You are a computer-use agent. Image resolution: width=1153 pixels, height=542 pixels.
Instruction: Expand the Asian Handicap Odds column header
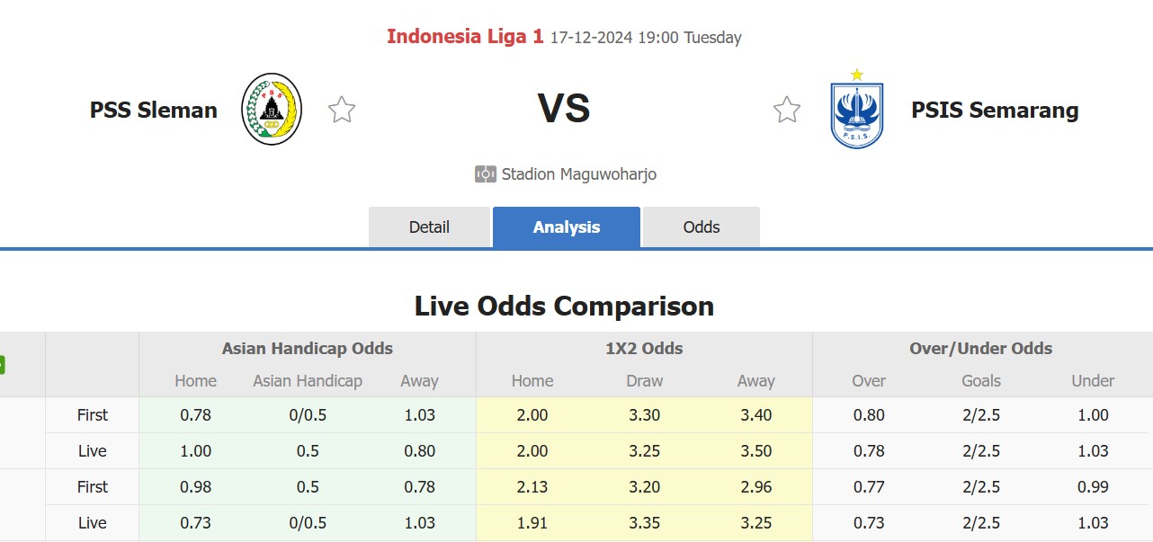point(307,348)
